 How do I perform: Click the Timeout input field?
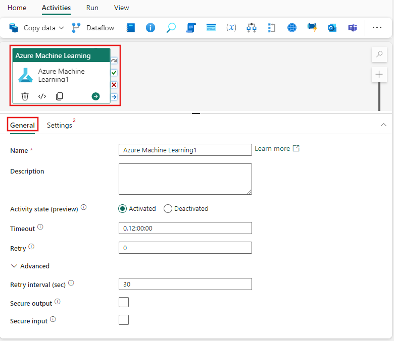click(x=185, y=228)
